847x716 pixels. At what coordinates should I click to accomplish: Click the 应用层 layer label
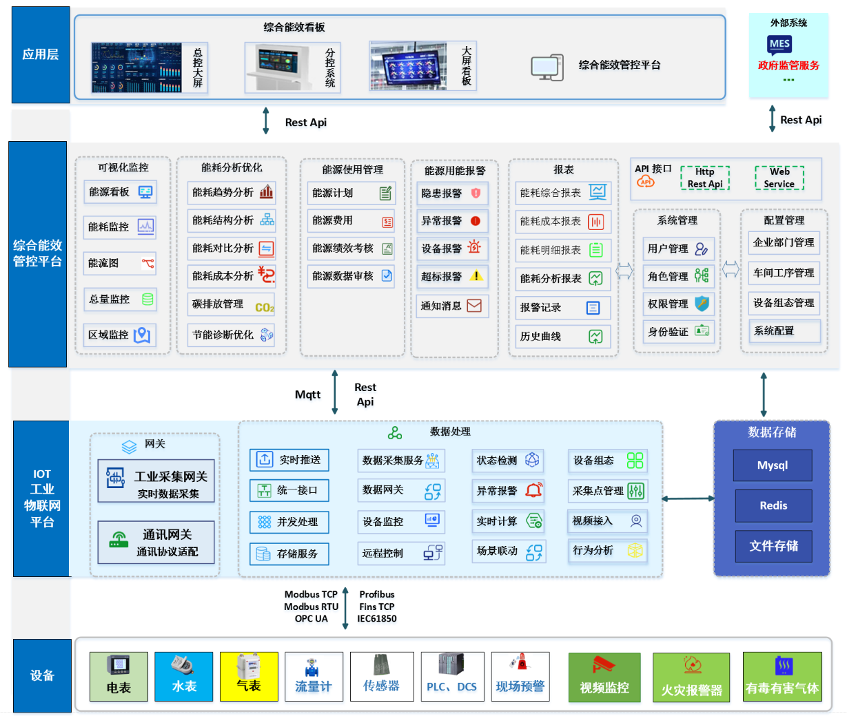pos(41,55)
